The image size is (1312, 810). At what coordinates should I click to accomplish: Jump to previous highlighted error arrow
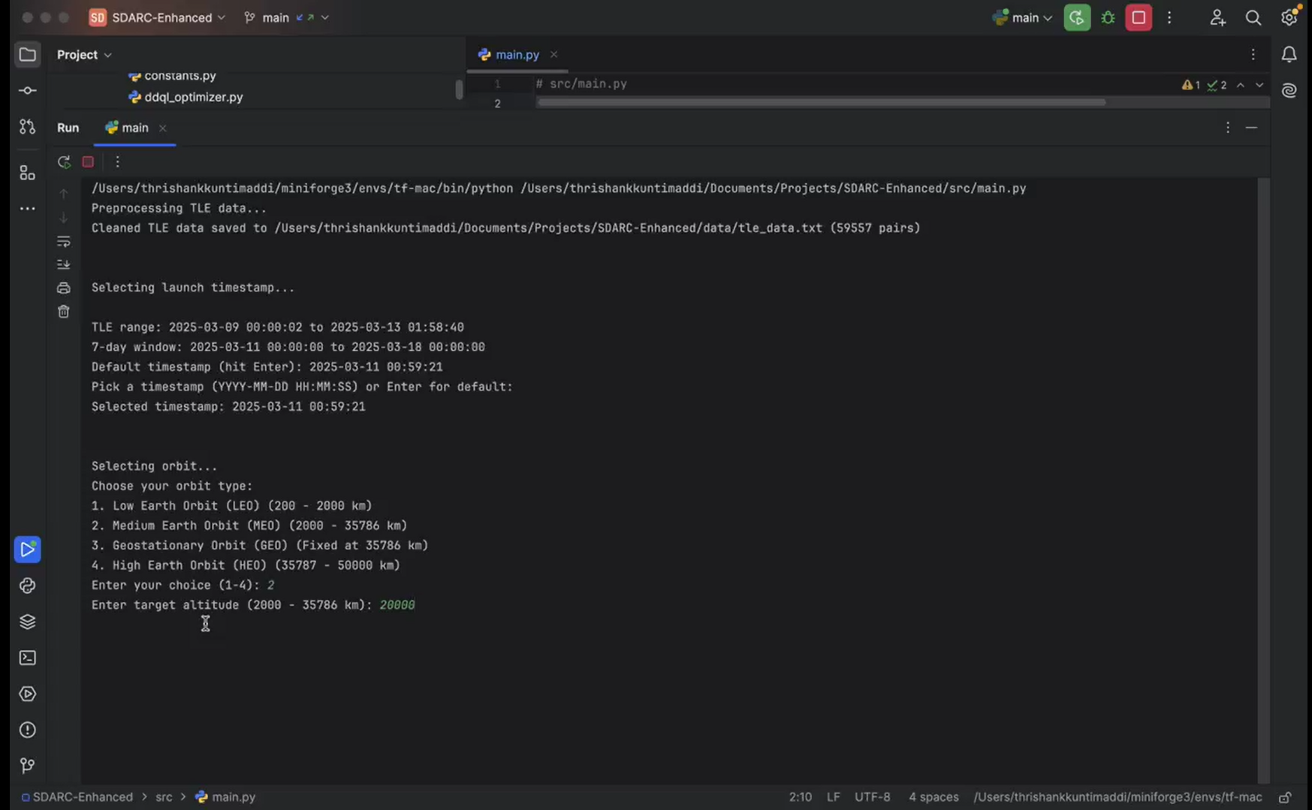[1241, 86]
